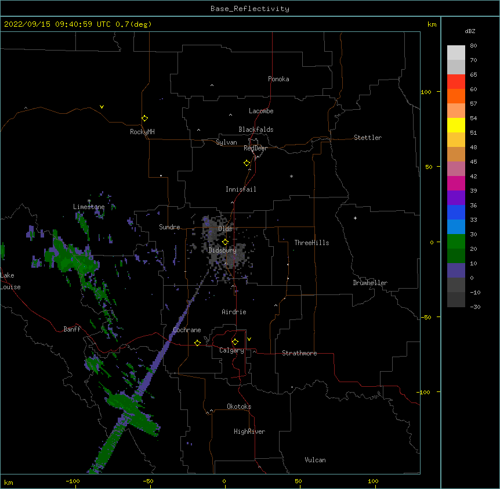Click the Sylvan label

click(x=226, y=142)
